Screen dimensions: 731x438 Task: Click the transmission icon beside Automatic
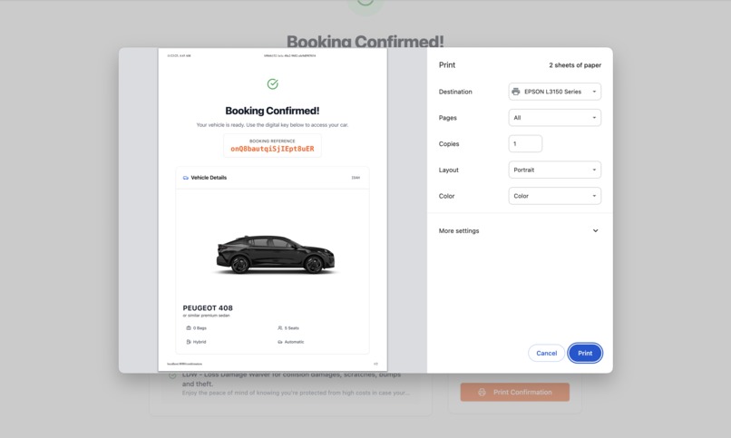tap(279, 342)
